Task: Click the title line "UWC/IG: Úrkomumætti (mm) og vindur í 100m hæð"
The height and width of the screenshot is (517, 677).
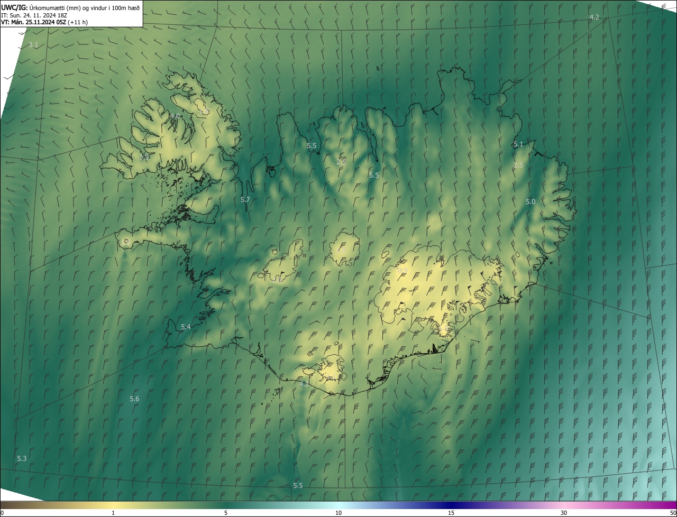Action: point(70,7)
